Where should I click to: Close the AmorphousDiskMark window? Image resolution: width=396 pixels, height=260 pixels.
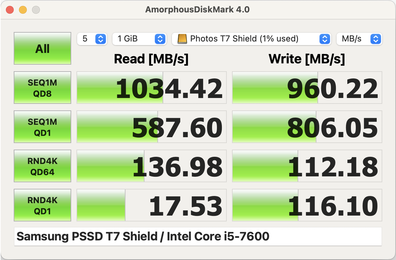pyautogui.click(x=10, y=10)
